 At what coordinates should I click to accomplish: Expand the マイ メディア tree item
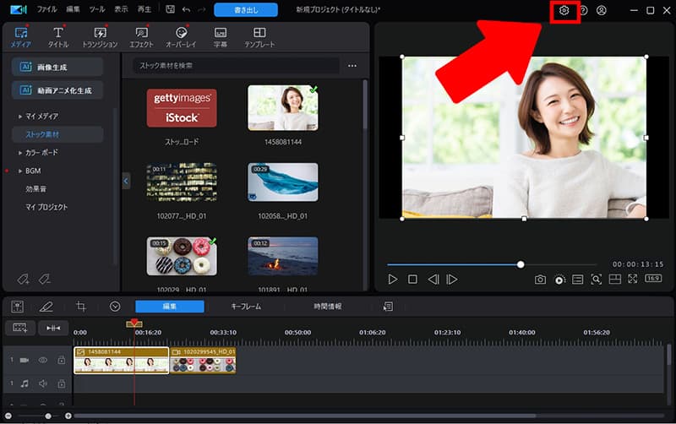coord(21,116)
